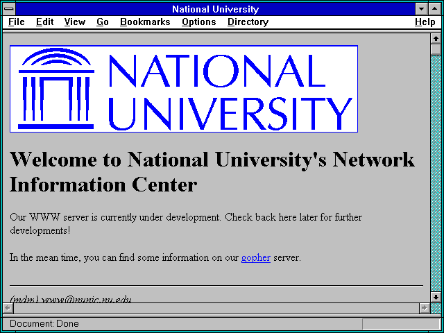Image resolution: width=444 pixels, height=333 pixels.
Task: Open the File menu
Action: tap(16, 22)
